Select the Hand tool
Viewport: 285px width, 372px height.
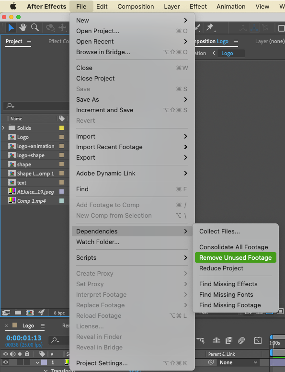coord(23,28)
